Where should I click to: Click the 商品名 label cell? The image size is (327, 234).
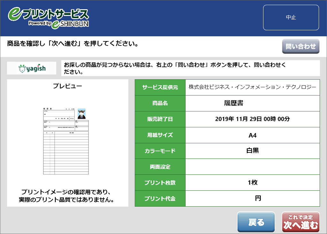coord(160,103)
